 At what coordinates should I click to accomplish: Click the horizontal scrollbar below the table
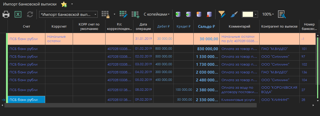click(130, 105)
